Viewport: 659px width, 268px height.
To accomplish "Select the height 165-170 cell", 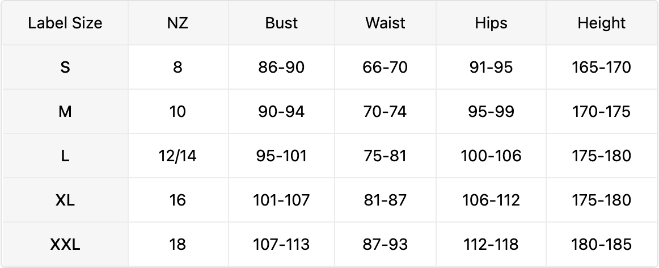I will [601, 68].
